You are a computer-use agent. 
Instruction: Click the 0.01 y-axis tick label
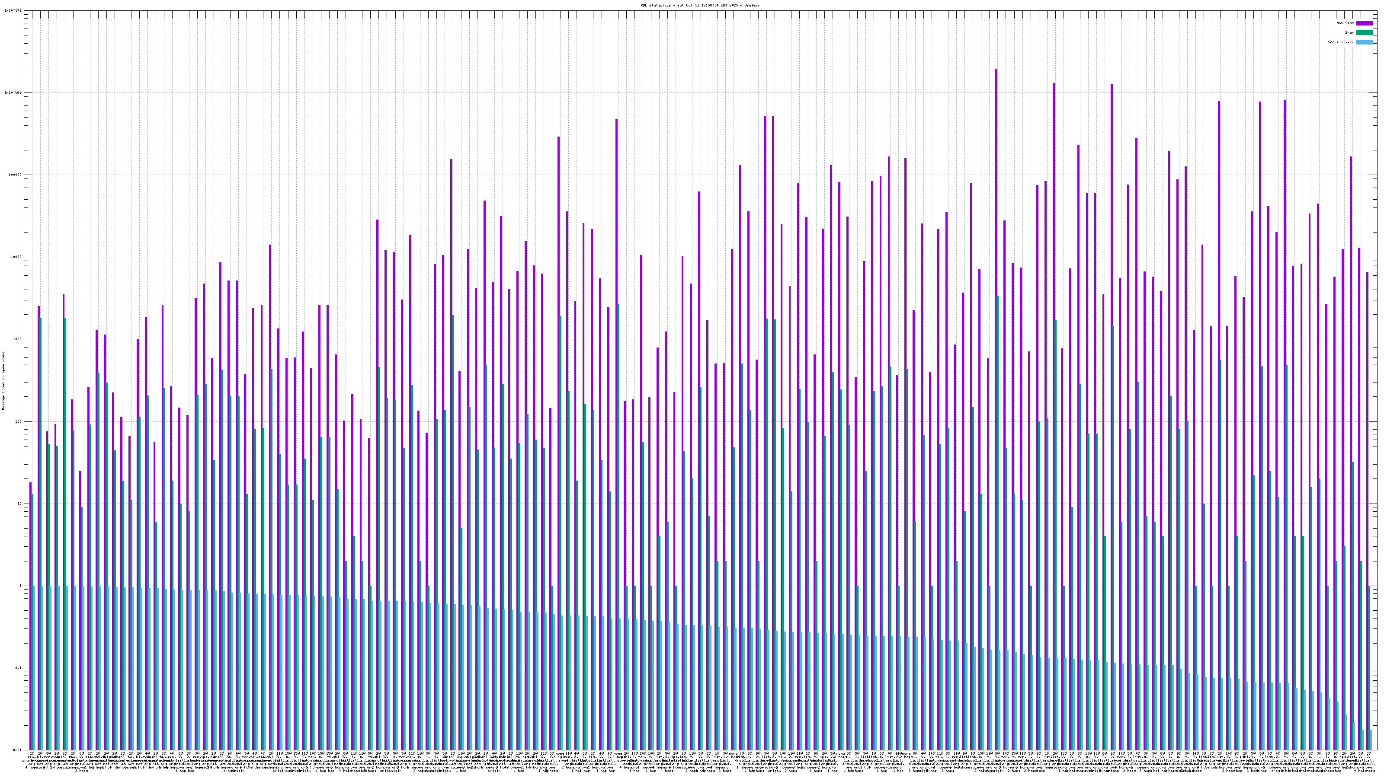tap(17, 750)
